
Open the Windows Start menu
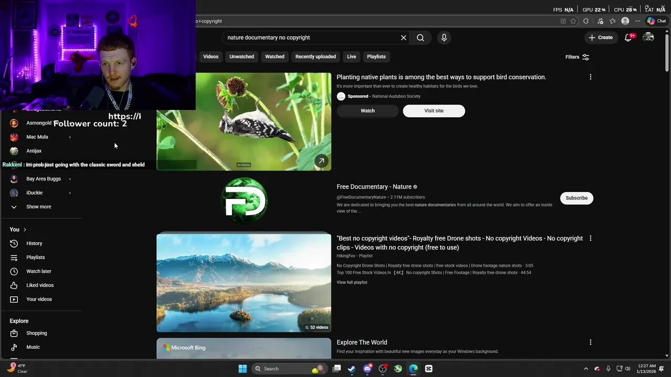pyautogui.click(x=243, y=369)
